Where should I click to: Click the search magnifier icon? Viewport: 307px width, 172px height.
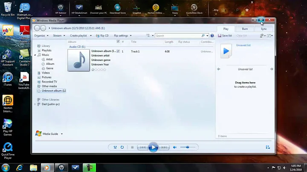[203, 36]
